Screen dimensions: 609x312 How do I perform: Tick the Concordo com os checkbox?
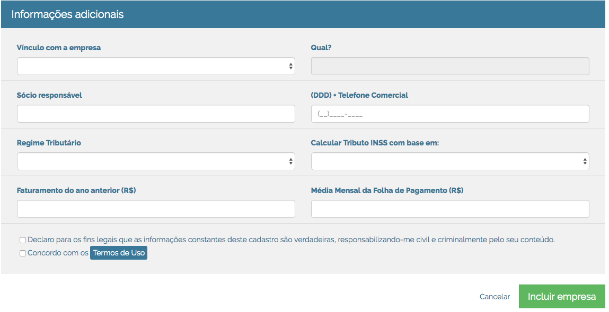[x=23, y=253]
